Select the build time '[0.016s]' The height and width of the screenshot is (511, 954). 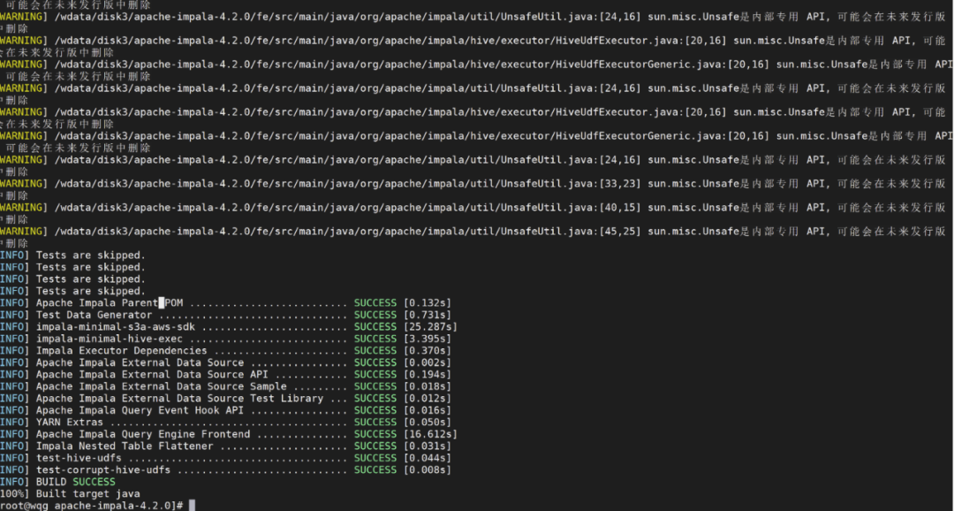[428, 410]
